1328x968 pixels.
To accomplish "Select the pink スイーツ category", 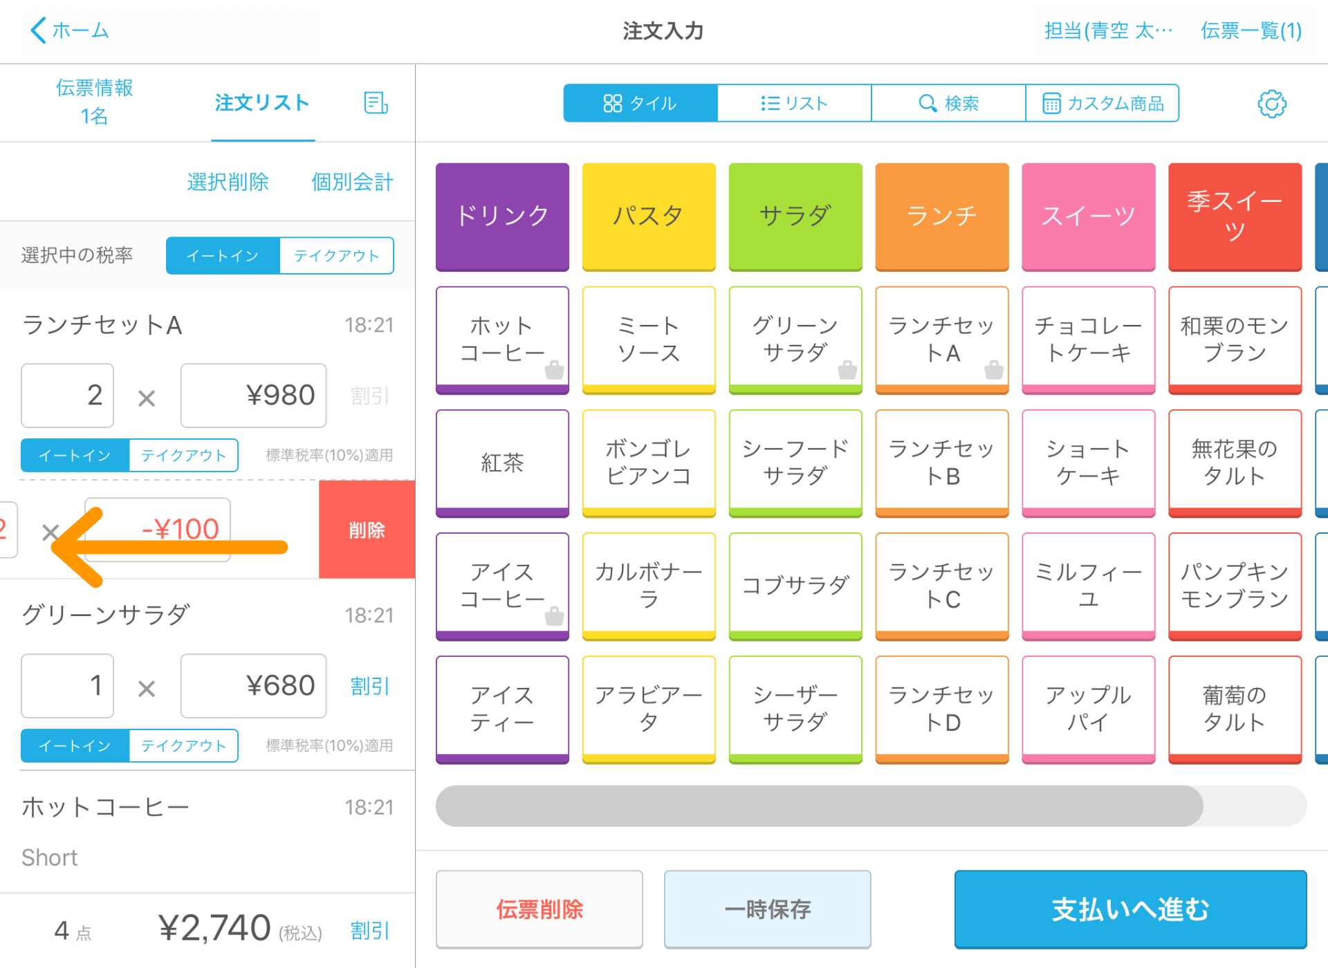I will [x=1089, y=216].
